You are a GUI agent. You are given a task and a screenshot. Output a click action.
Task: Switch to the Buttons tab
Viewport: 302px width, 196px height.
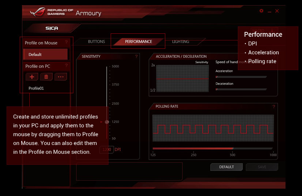(96, 42)
